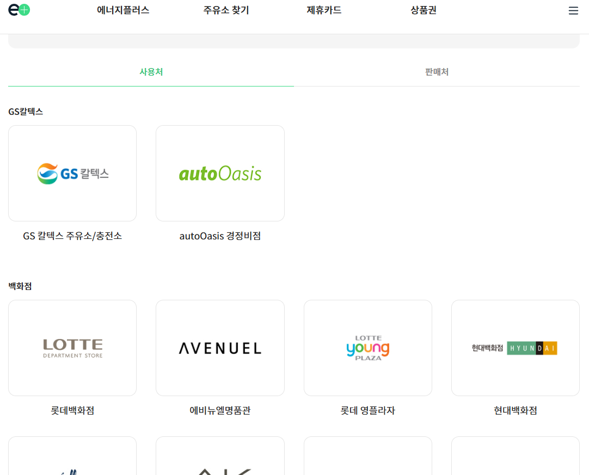Select the 현대백화점 HYUNDAI logo card
The width and height of the screenshot is (589, 475).
coord(516,348)
